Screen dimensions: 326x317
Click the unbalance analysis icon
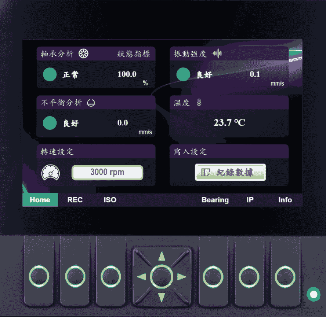coord(91,103)
